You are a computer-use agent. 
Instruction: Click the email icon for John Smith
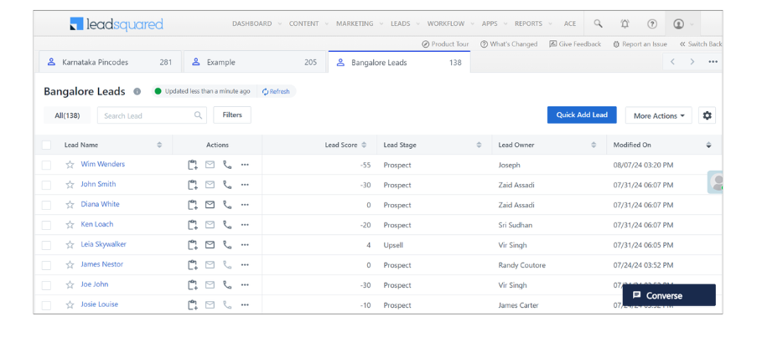[x=210, y=185]
